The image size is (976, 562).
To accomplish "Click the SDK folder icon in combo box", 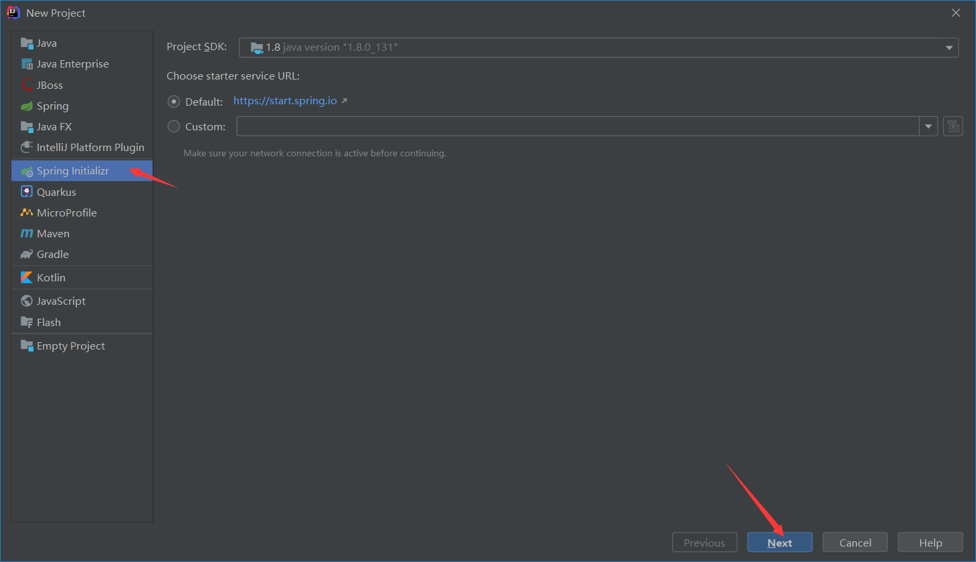I will [x=257, y=47].
